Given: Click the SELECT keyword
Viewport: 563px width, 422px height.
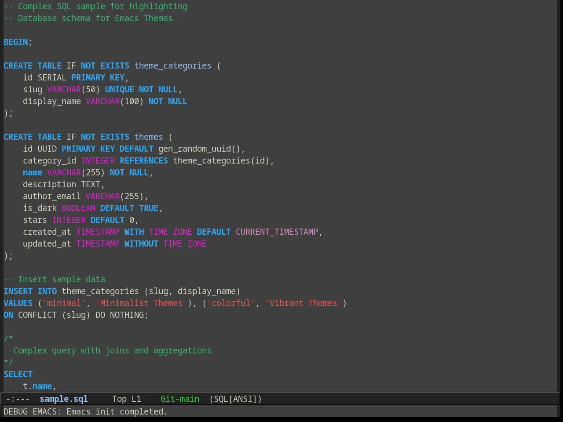Looking at the screenshot, I should [18, 374].
